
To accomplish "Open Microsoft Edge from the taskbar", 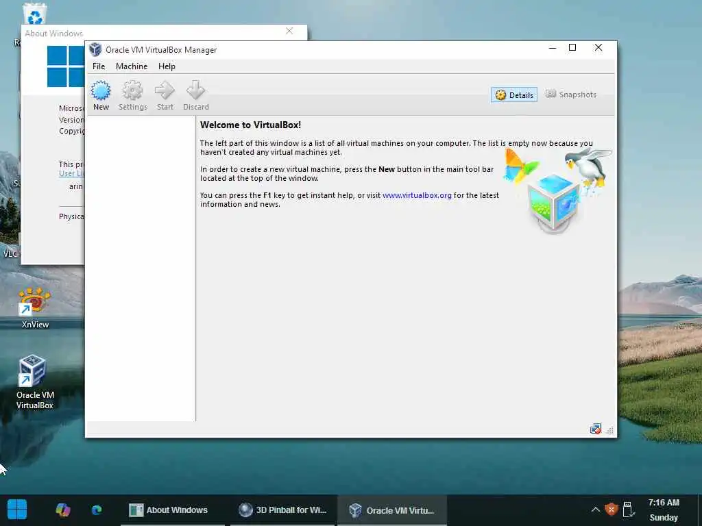I will [97, 510].
